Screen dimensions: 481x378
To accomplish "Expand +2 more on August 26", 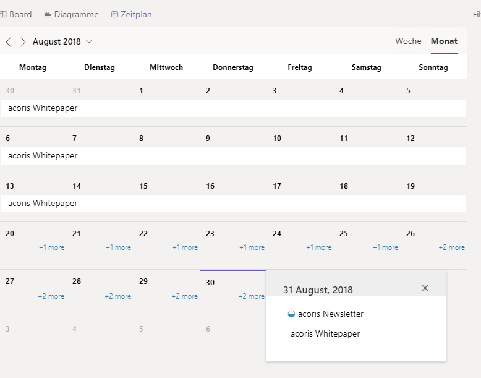I will coord(451,247).
